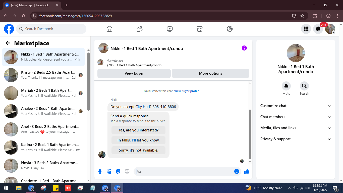Screen dimensions: 343x193
Task: Bookmark this page star icon
Action: click(x=302, y=16)
